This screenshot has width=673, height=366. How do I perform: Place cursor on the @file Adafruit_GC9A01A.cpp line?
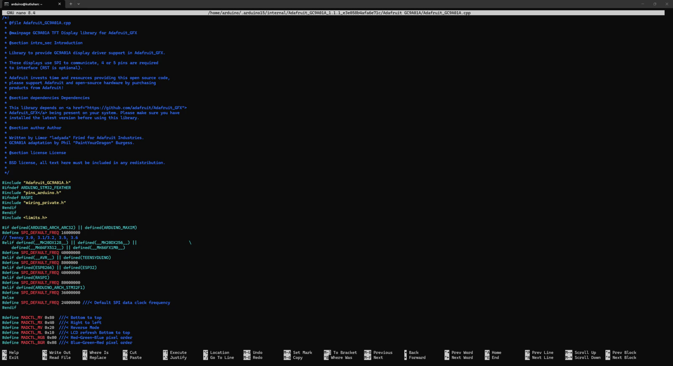coord(37,23)
